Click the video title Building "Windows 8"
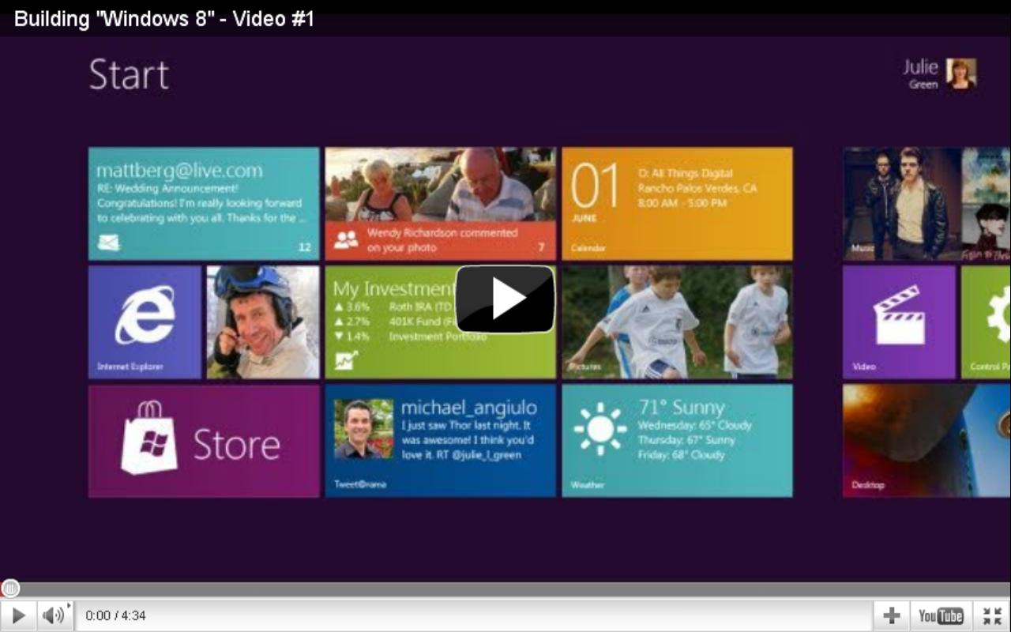The height and width of the screenshot is (632, 1011). (x=164, y=19)
